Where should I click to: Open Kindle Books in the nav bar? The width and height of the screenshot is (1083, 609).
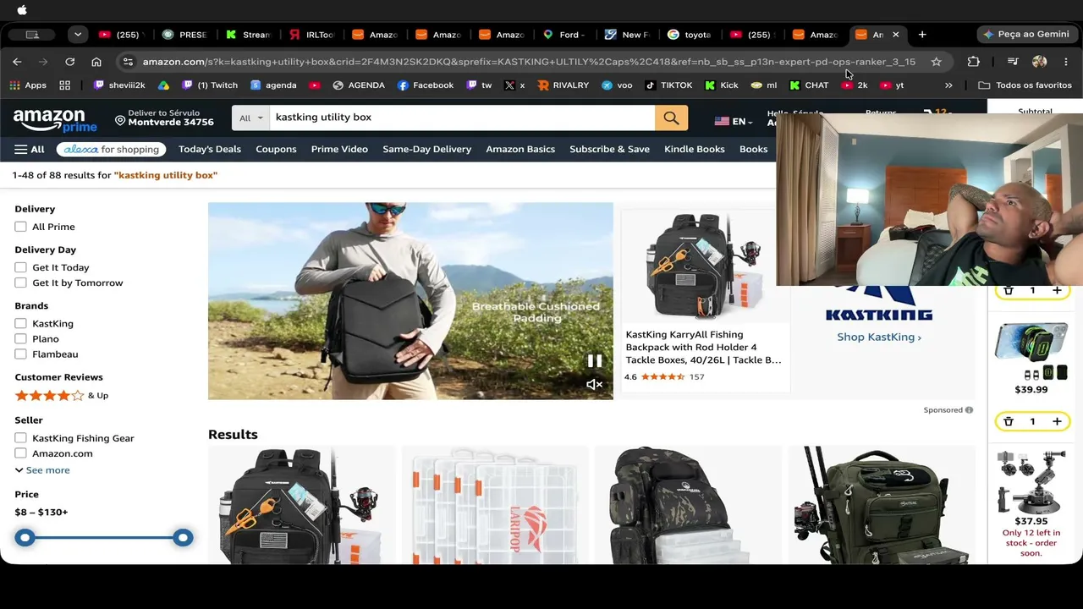[695, 150]
